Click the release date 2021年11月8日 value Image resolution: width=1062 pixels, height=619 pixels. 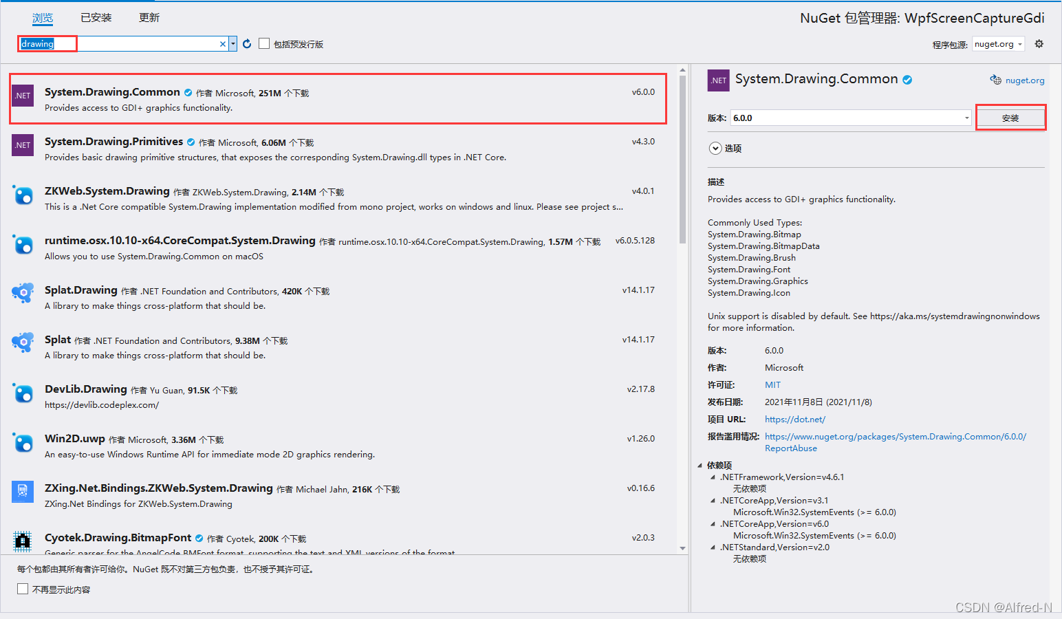click(x=819, y=402)
